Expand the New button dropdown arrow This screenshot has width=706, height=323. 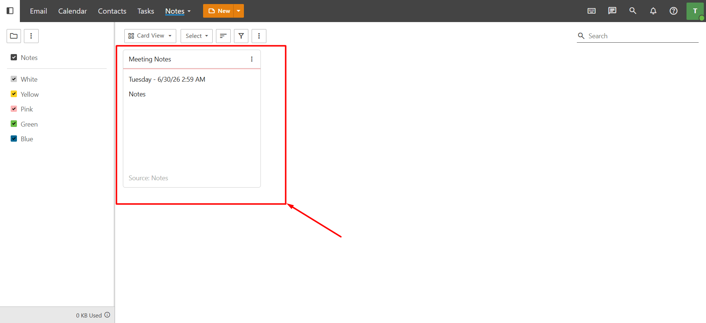click(x=239, y=11)
